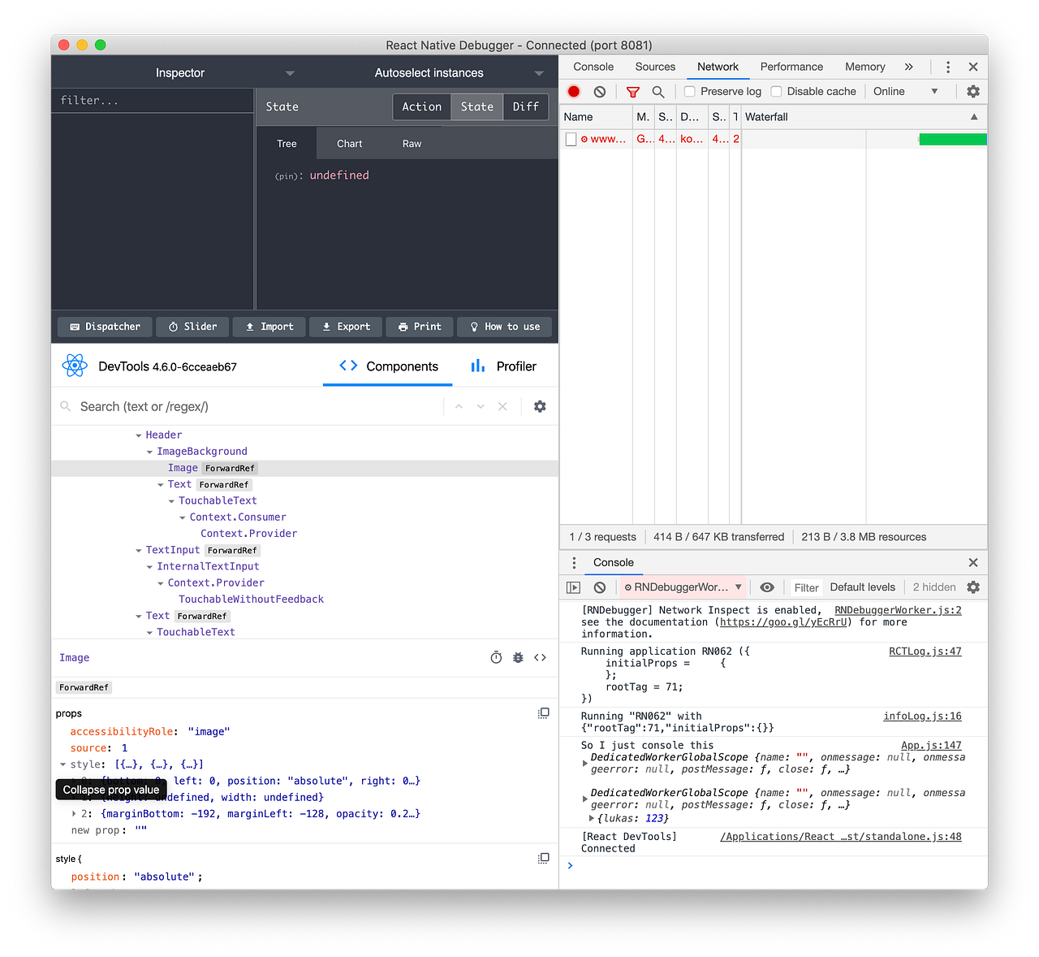The image size is (1039, 957).
Task: Switch to Raw view tab
Action: [412, 144]
